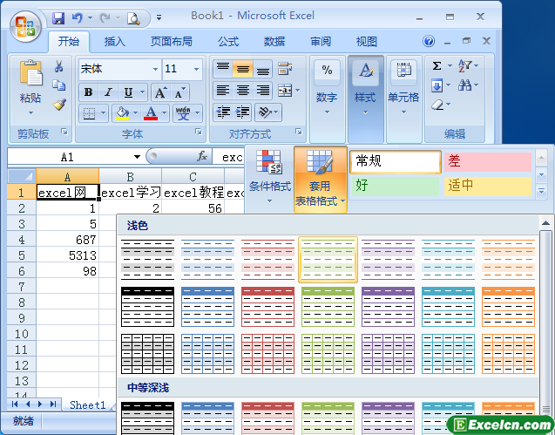Choose the highlighted green light table style

pyautogui.click(x=328, y=259)
